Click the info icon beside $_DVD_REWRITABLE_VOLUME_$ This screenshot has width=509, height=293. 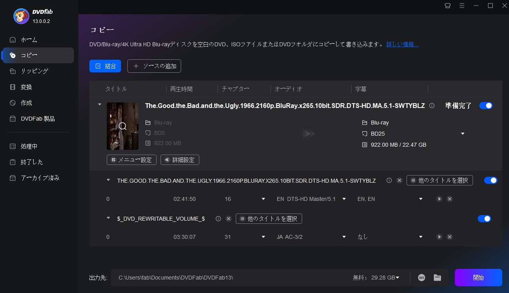point(218,218)
